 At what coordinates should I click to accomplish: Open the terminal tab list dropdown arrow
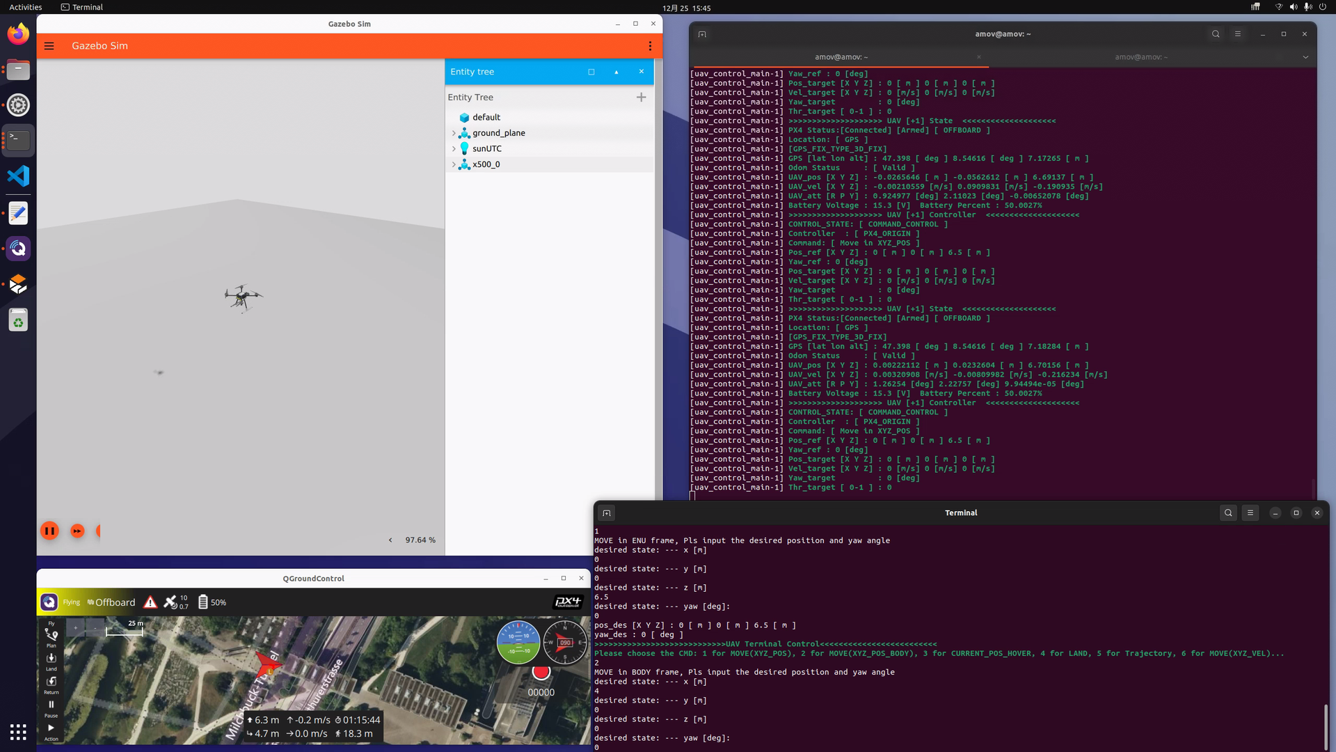tap(1305, 57)
